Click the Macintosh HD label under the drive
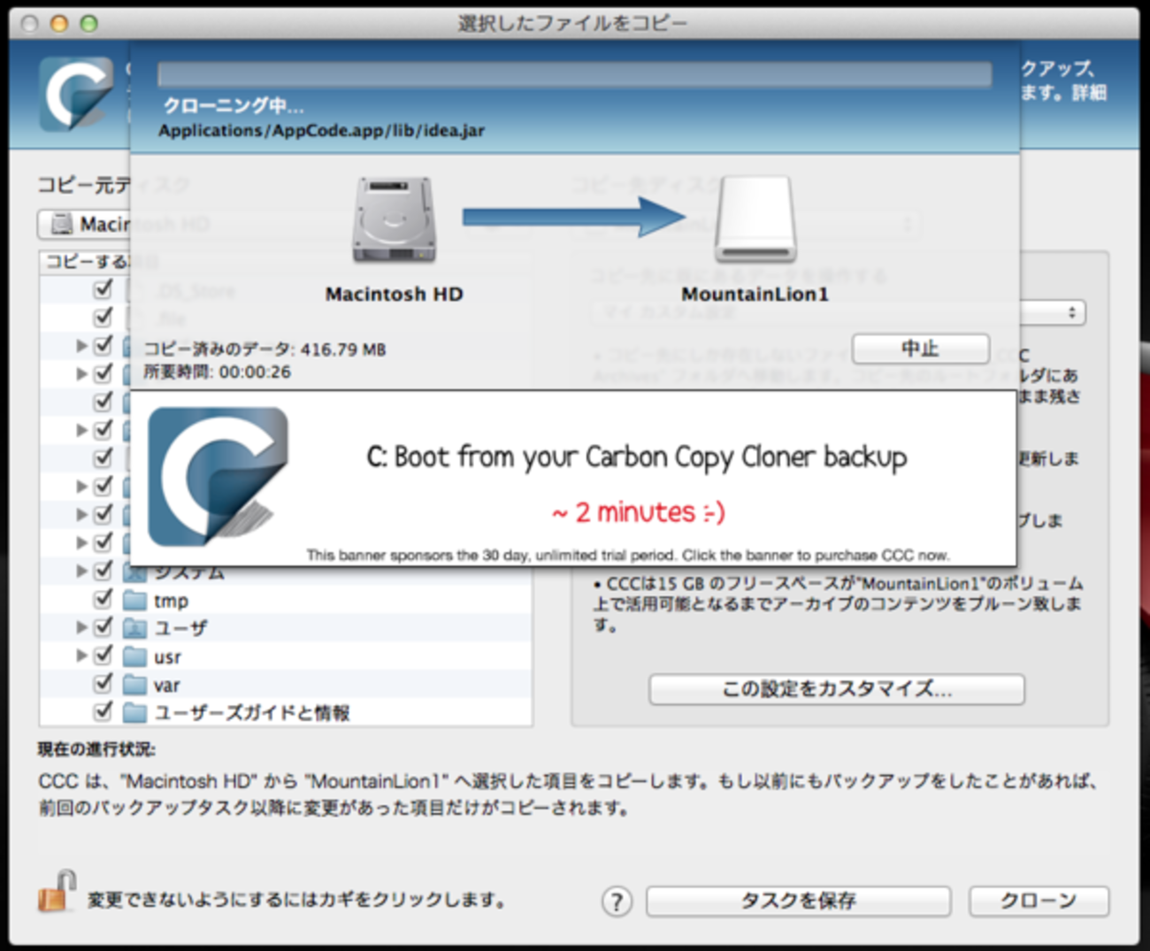The image size is (1150, 951). pos(395,295)
